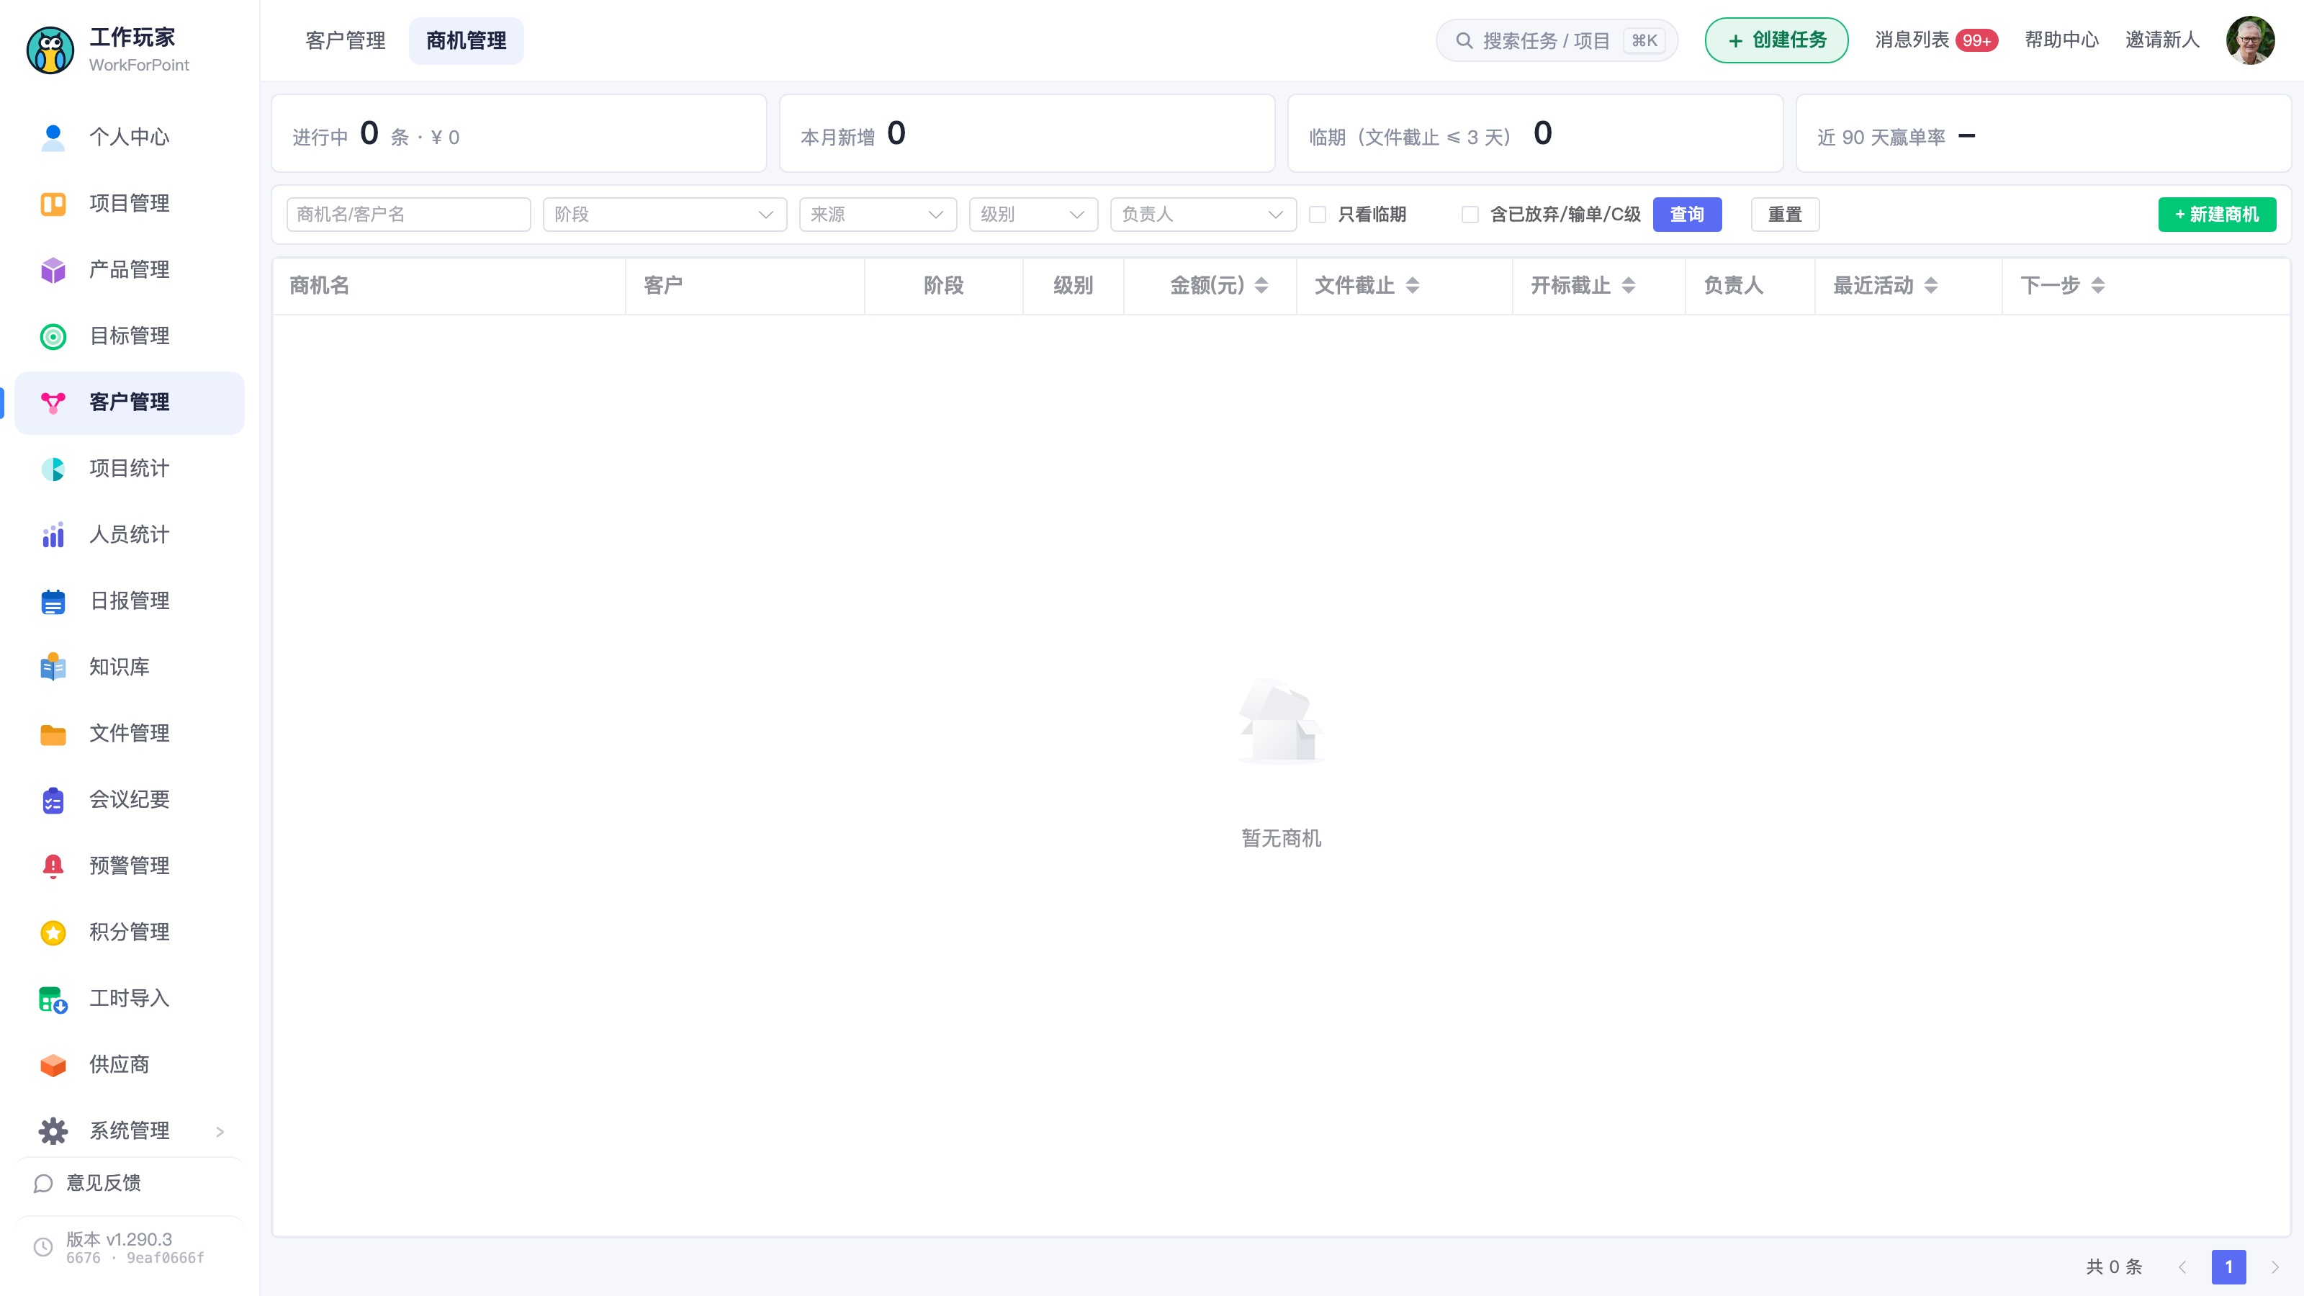The width and height of the screenshot is (2304, 1296).
Task: Switch to the 客户管理 top tab
Action: [346, 40]
